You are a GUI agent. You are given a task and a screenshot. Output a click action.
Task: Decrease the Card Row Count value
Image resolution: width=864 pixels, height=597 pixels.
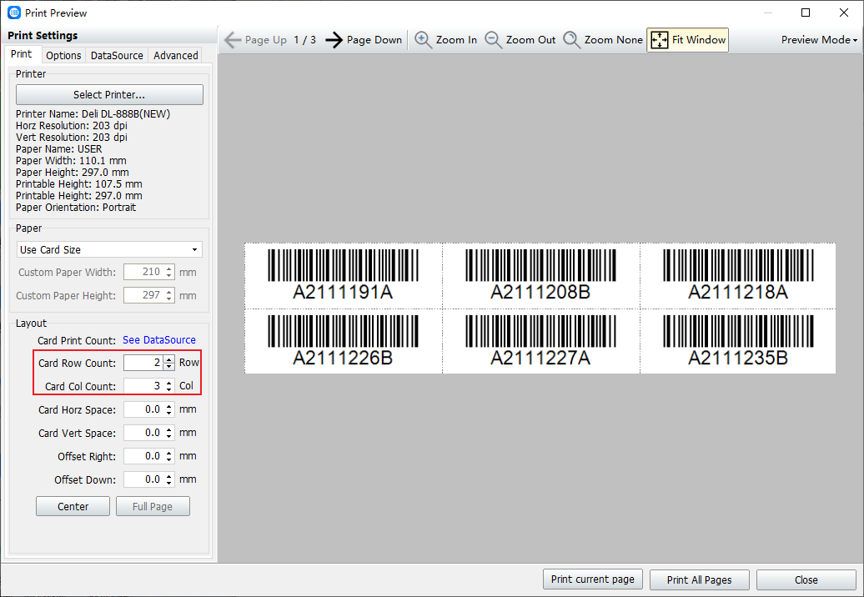click(169, 366)
